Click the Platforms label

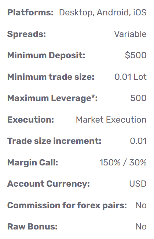click(30, 12)
